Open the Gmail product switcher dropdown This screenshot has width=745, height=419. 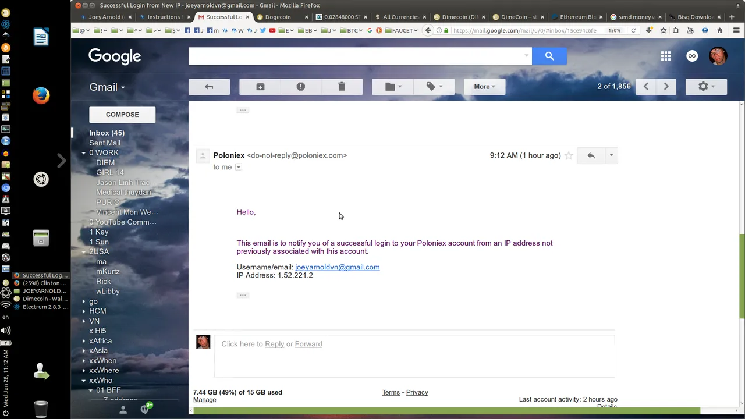pos(107,87)
